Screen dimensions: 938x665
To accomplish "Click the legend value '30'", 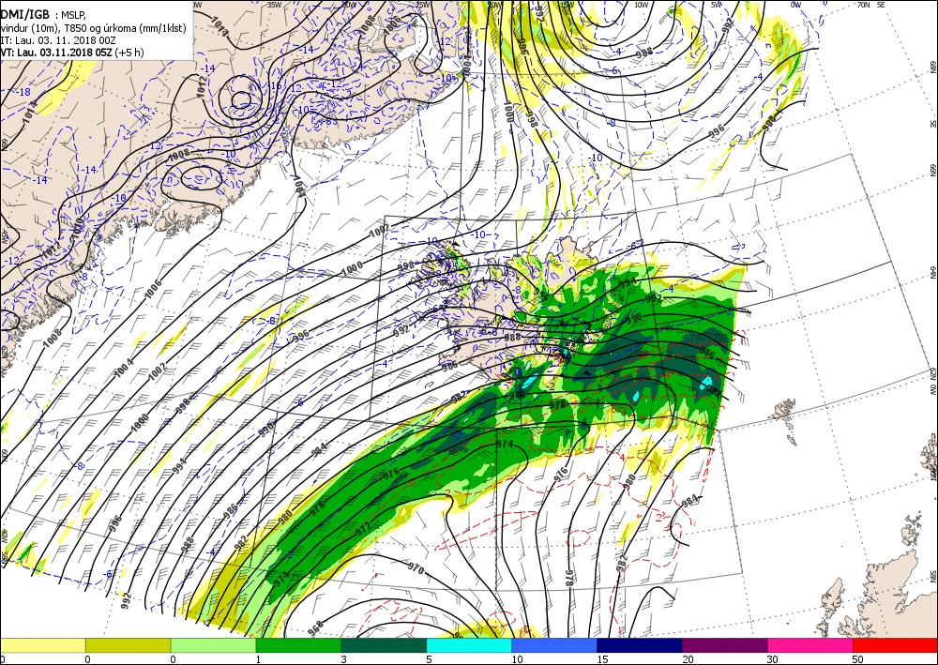I will coord(772,659).
